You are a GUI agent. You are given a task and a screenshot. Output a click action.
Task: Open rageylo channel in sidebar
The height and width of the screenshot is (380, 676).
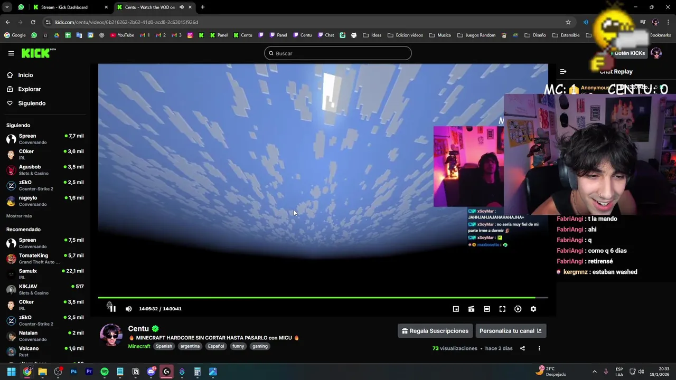(x=45, y=201)
